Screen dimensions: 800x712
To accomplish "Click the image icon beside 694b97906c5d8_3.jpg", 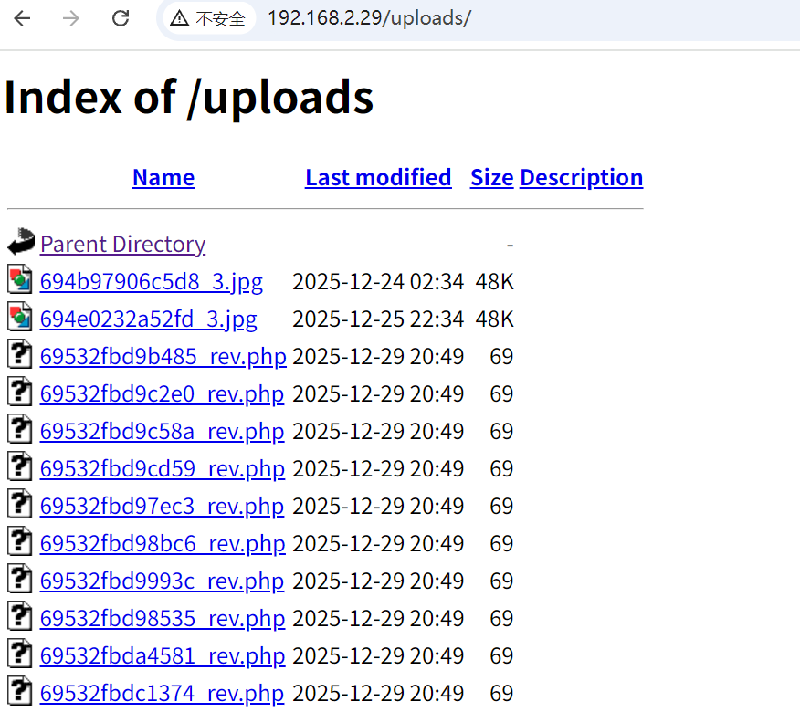I will (20, 280).
